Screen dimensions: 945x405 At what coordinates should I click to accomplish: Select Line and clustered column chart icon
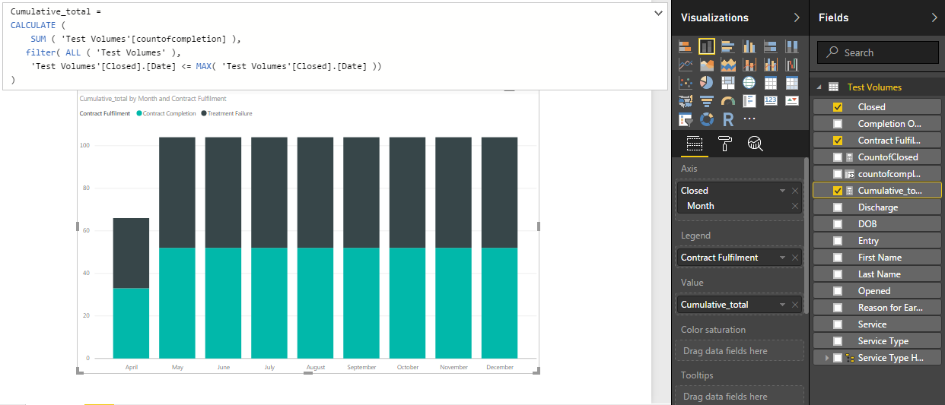pyautogui.click(x=771, y=65)
